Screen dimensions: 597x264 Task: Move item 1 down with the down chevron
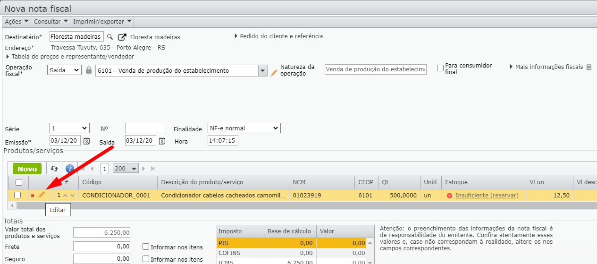72,196
